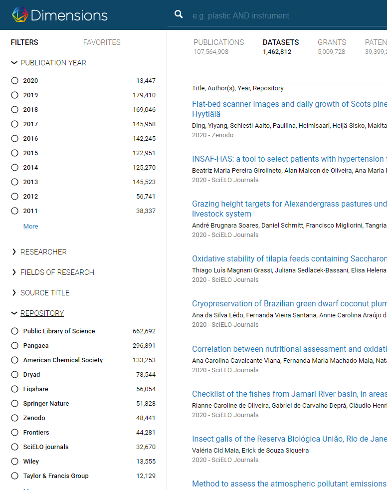The width and height of the screenshot is (387, 490).
Task: Select publication year 2020 radio button
Action: [14, 81]
